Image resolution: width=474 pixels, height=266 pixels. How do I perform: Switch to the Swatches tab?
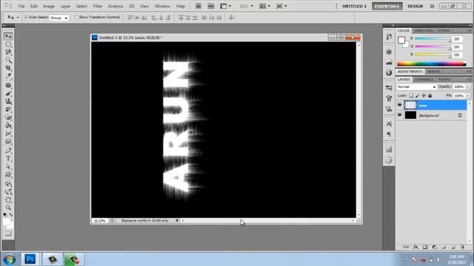tap(424, 31)
